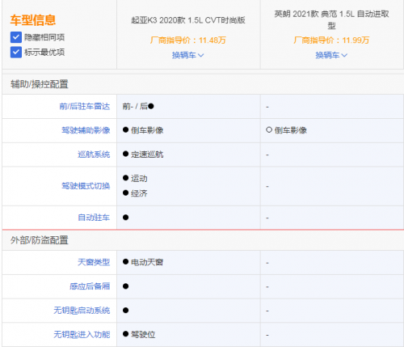Uncheck the 隐藏相同项 checkbox
The width and height of the screenshot is (404, 347).
pos(16,37)
